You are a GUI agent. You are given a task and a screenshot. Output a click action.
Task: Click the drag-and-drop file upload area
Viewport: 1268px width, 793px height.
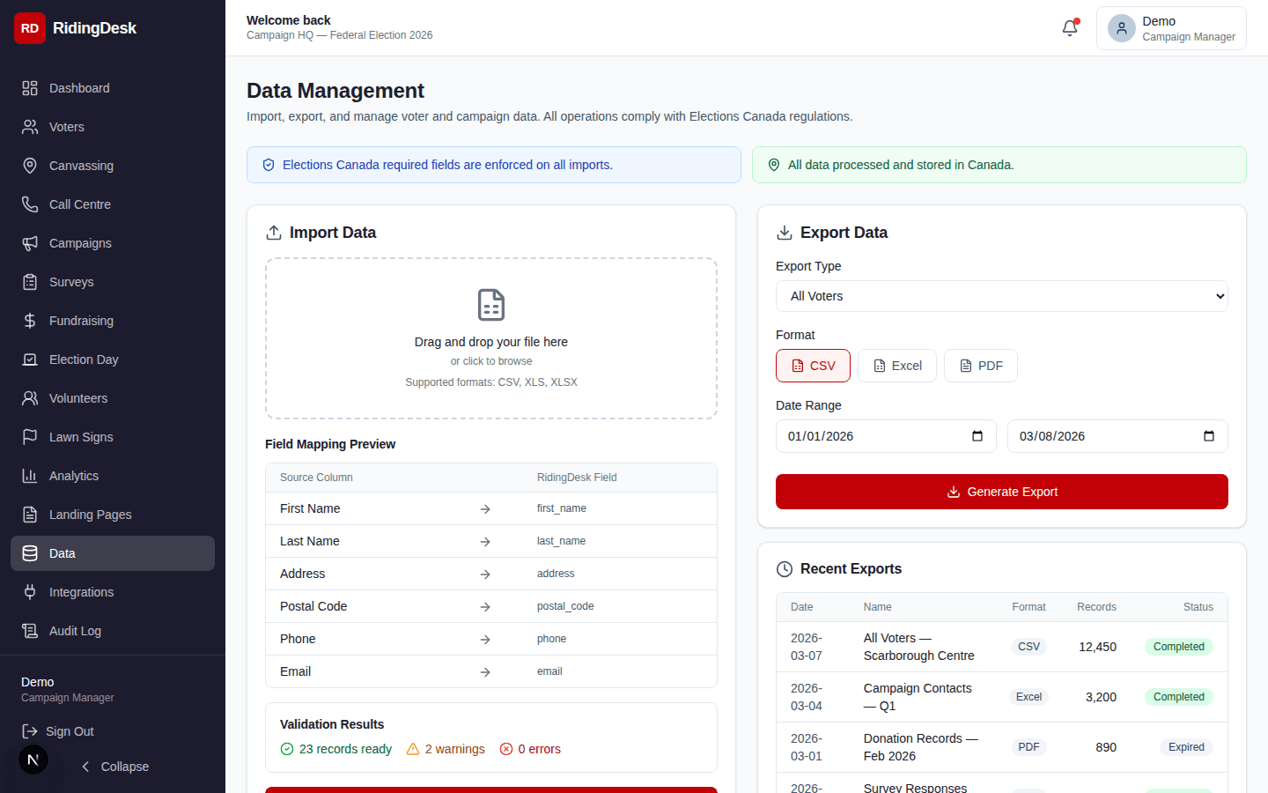[x=490, y=338]
